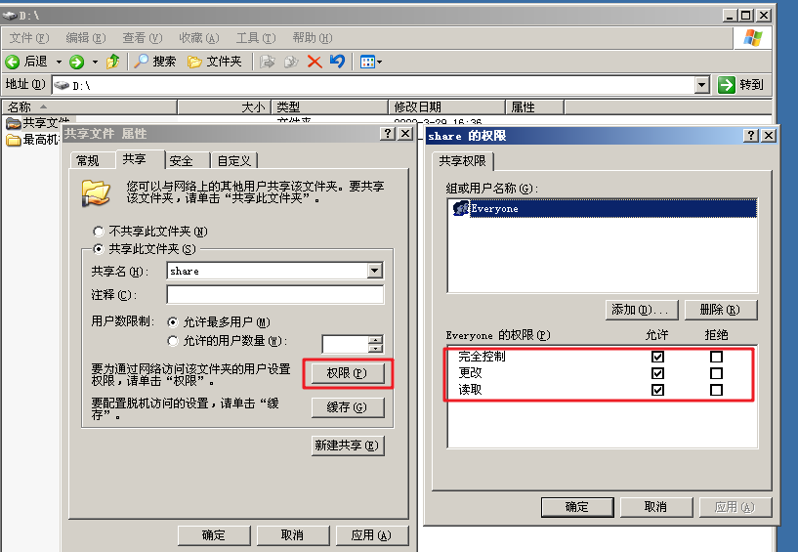Click the shared folder hand icon
The image size is (798, 552).
pos(96,193)
